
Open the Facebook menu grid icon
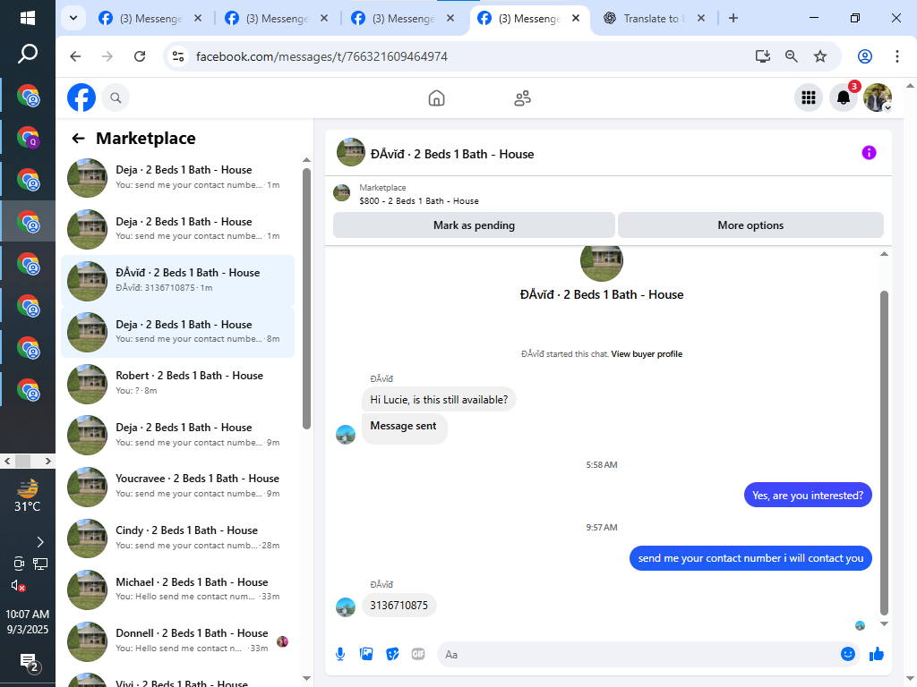pos(809,98)
